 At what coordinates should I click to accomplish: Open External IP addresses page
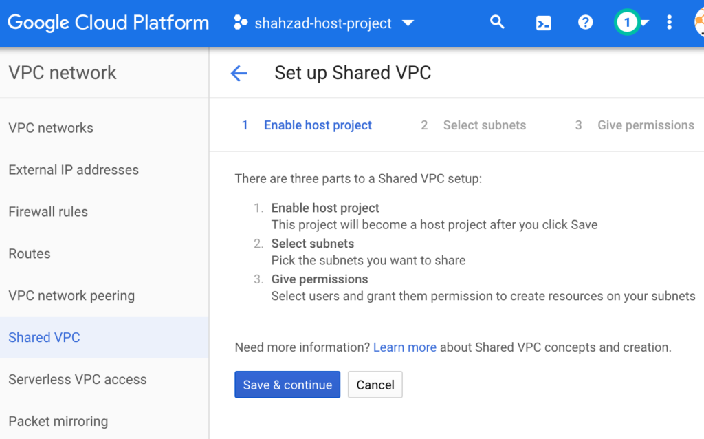(104, 170)
